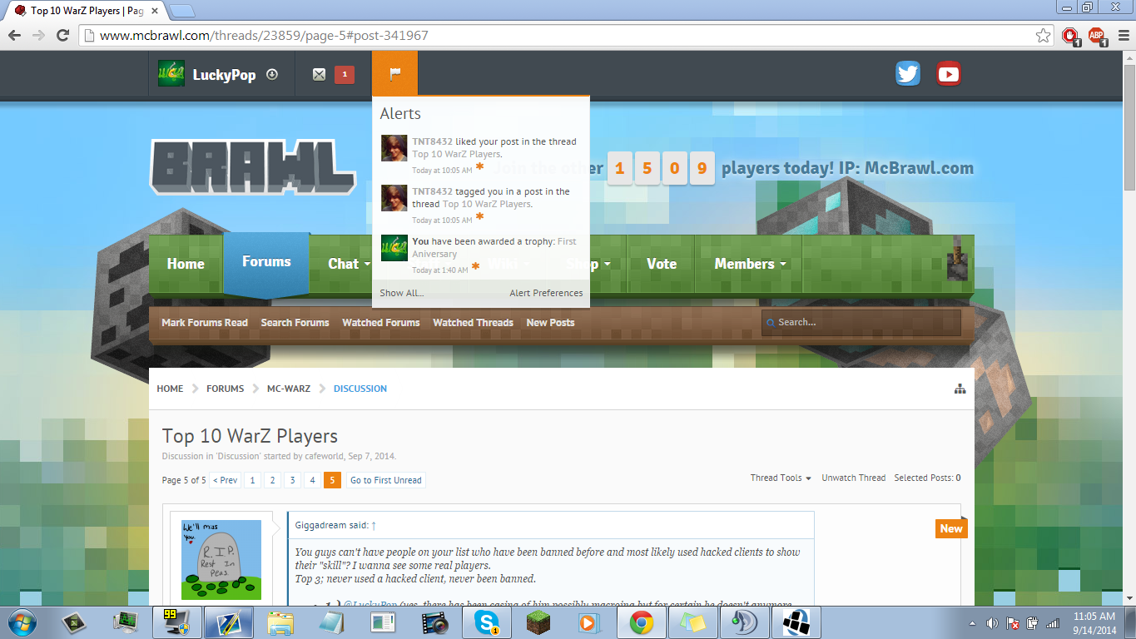Click the orange alerts flag icon
1136x639 pixels.
click(395, 74)
